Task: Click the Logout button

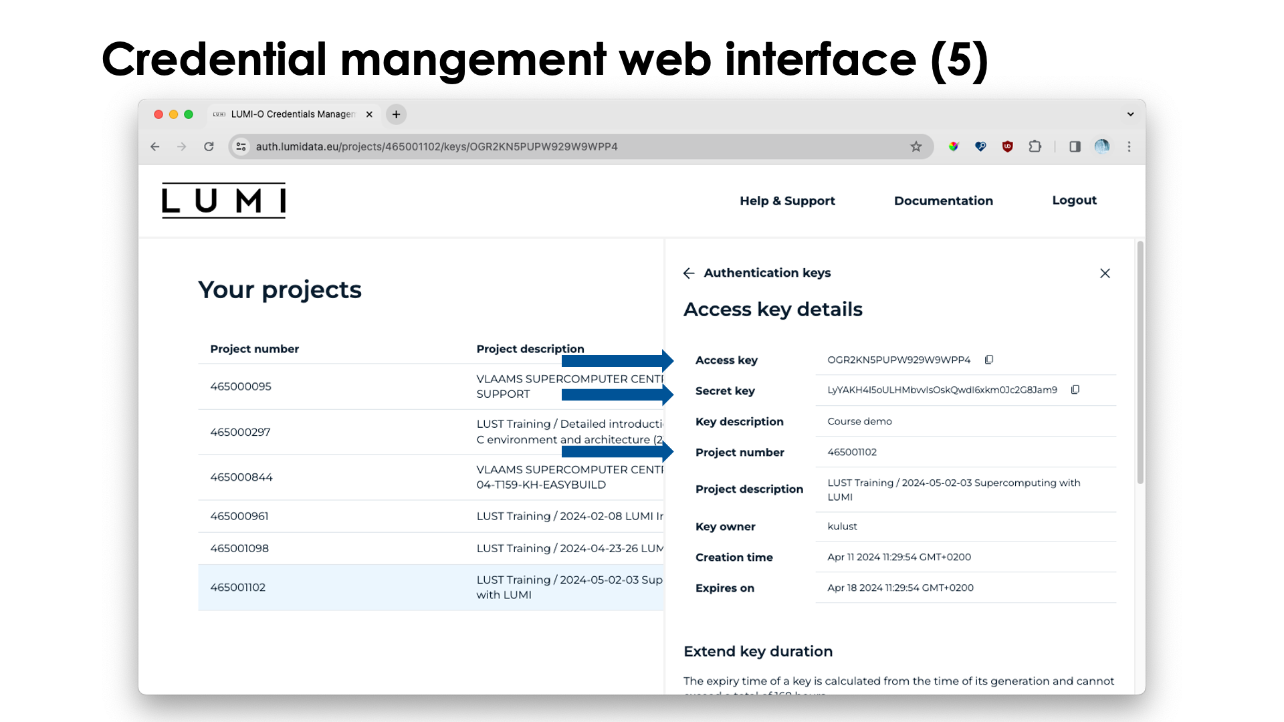Action: [x=1074, y=200]
